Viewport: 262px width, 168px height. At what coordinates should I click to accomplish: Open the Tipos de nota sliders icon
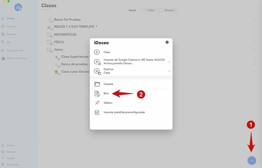coord(3,50)
